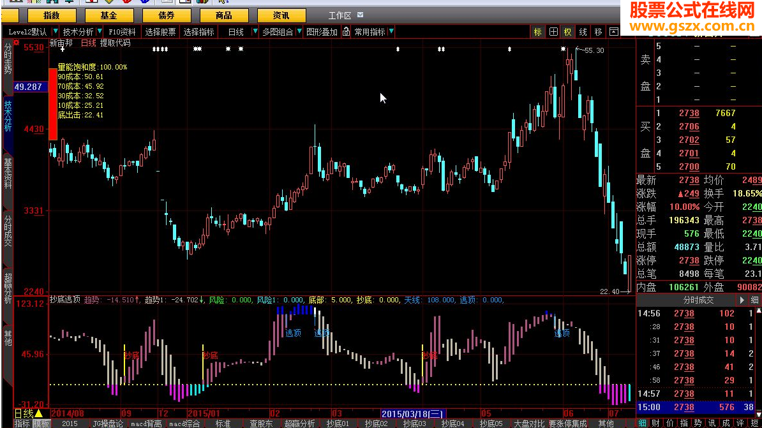Click the 2015/03/18 date marker on timeline
Viewport: 762px width, 428px height.
pos(412,413)
